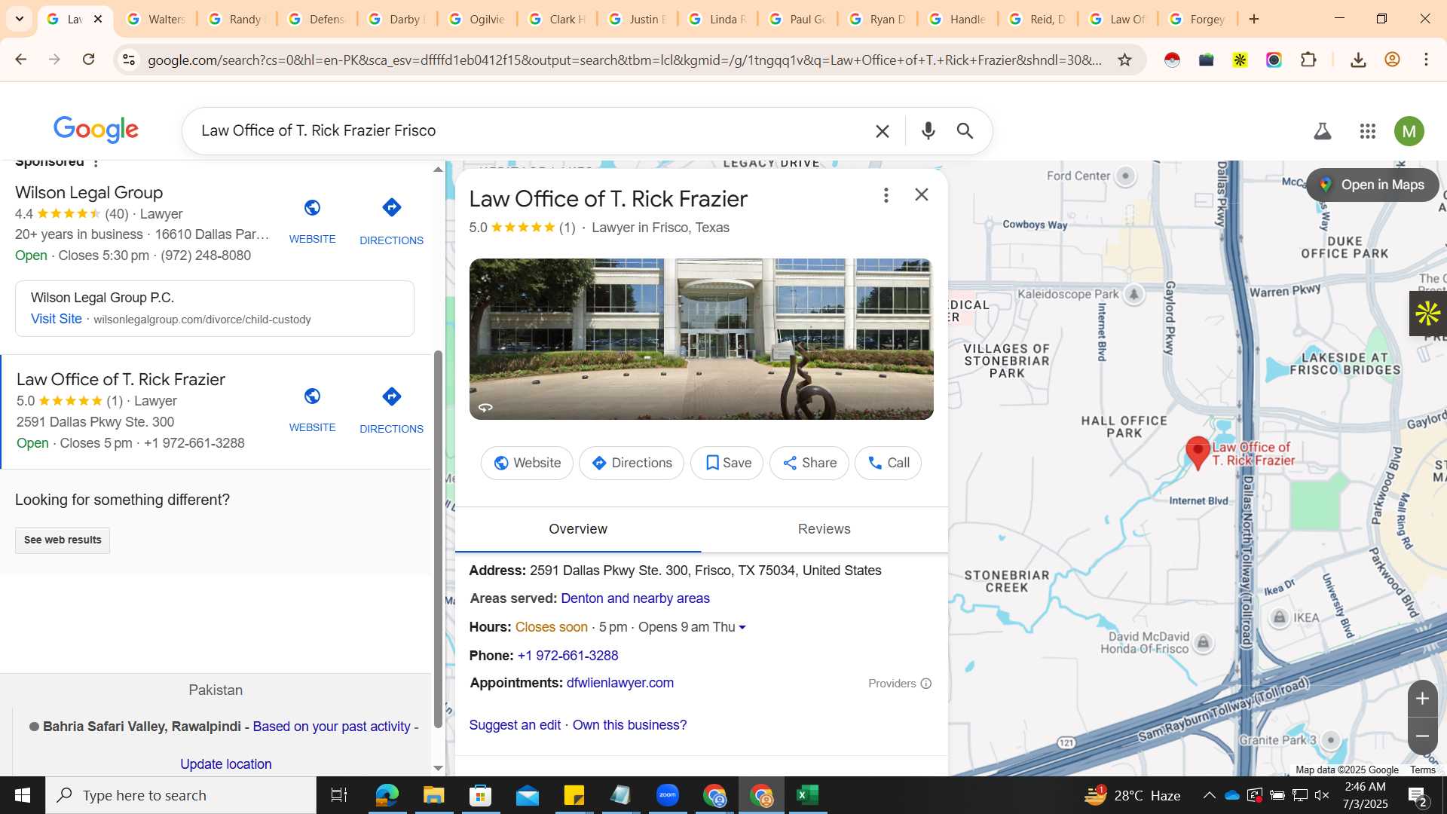Open a new browser tab
Viewport: 1447px width, 814px height.
pyautogui.click(x=1254, y=19)
